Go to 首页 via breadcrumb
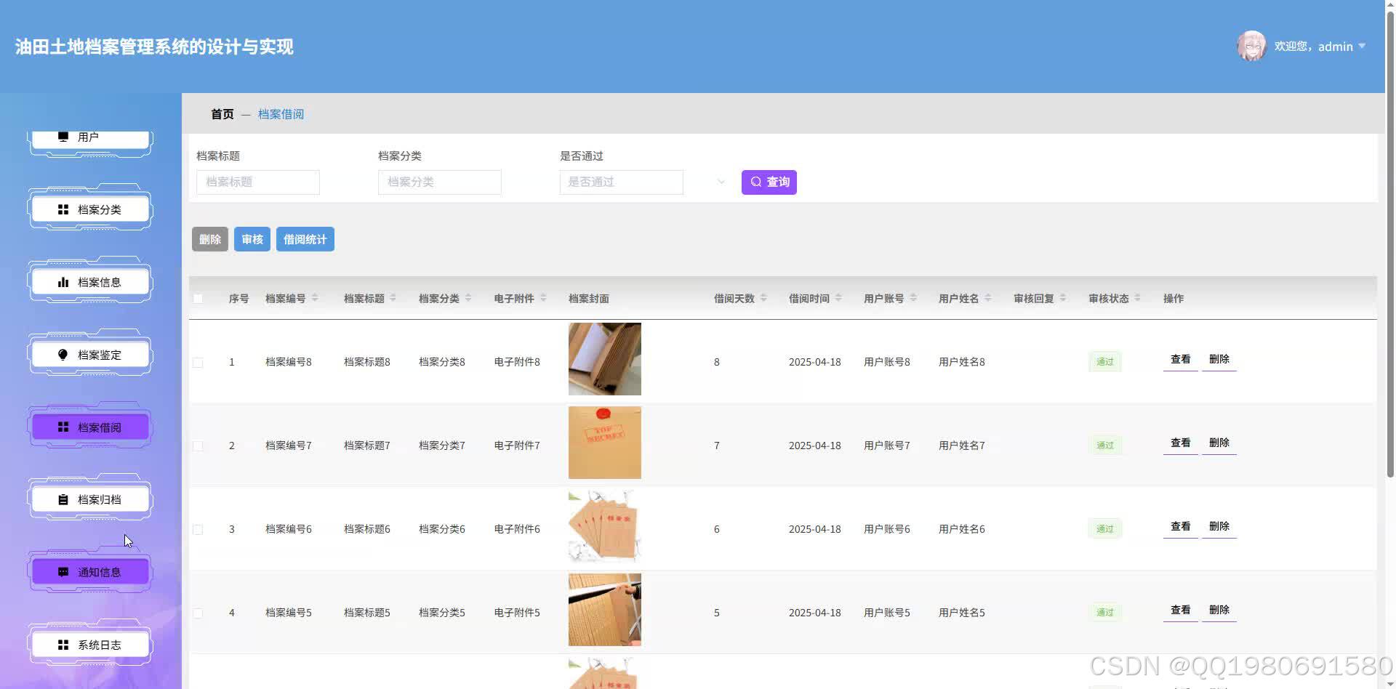1396x689 pixels. pyautogui.click(x=222, y=113)
